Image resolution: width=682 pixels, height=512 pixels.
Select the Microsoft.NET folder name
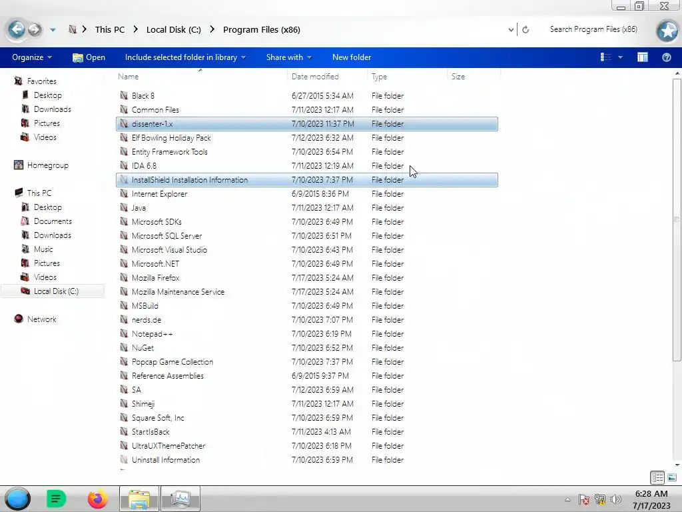[x=155, y=263]
